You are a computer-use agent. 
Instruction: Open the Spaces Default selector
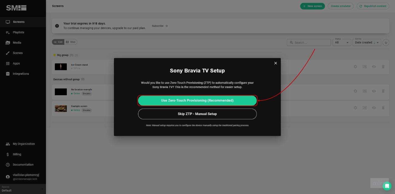[x=23, y=189]
